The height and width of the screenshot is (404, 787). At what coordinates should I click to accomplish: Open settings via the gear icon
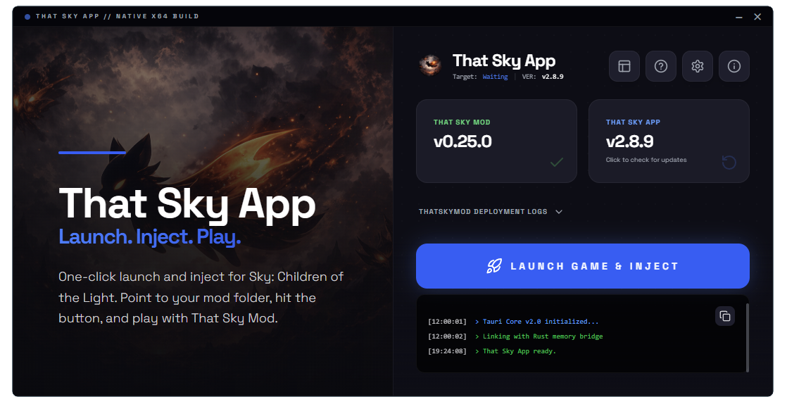697,66
